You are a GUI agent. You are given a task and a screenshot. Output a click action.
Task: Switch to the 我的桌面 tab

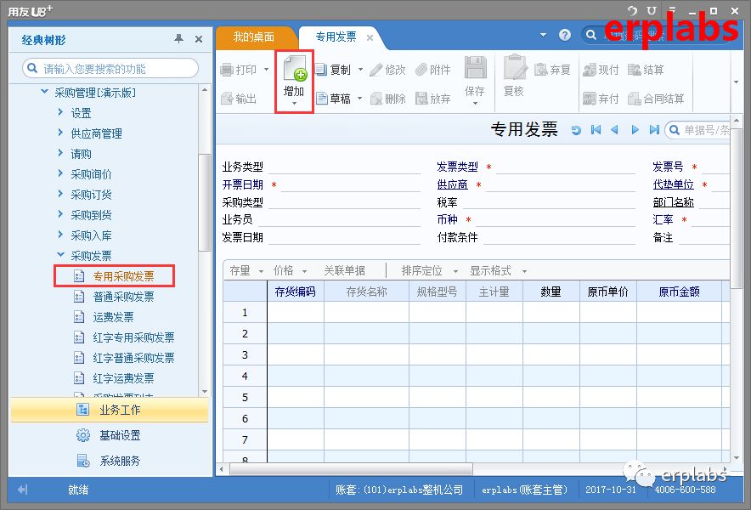pos(254,37)
